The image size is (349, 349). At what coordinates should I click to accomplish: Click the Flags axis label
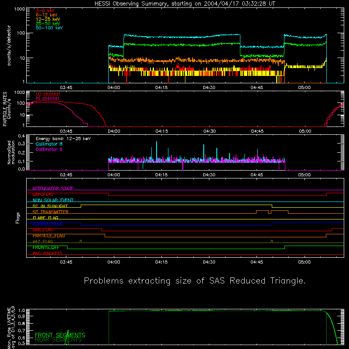click(17, 218)
